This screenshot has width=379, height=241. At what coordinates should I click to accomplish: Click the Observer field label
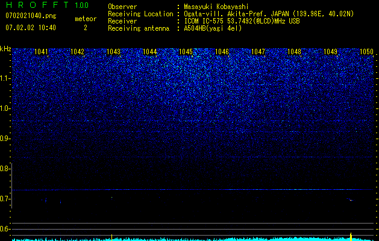click(122, 7)
